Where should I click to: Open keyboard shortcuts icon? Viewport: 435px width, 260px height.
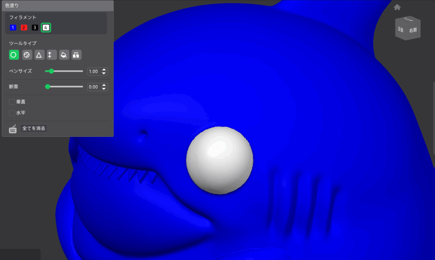pyautogui.click(x=13, y=129)
